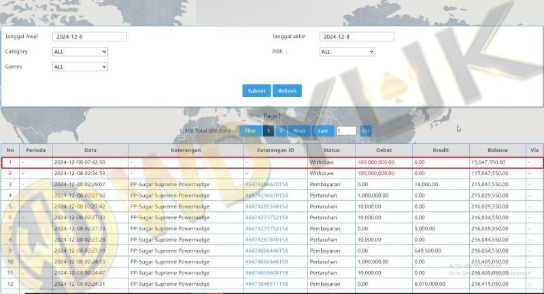Image resolution: width=544 pixels, height=294 pixels.
Task: Click the Periode column header
Action: pyautogui.click(x=36, y=150)
